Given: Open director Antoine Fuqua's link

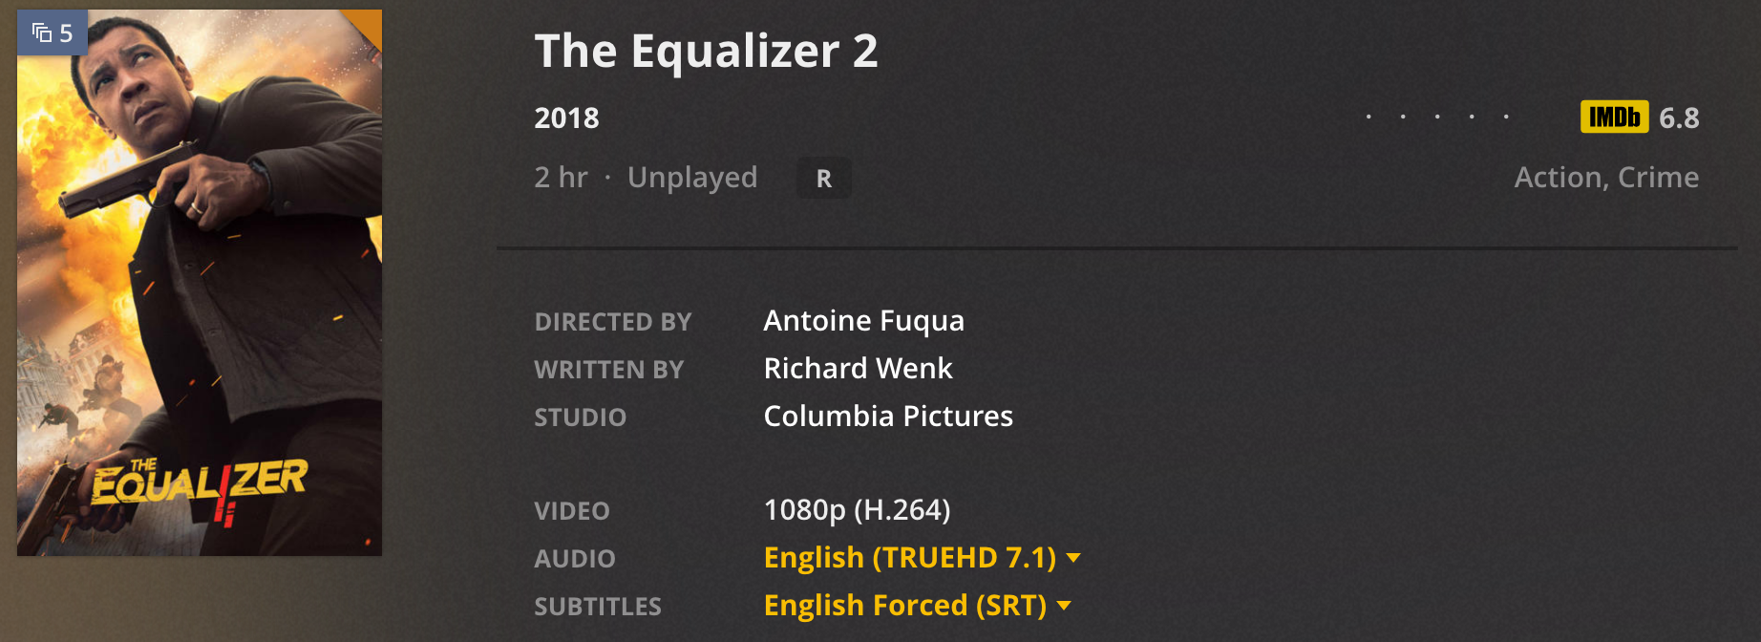Looking at the screenshot, I should [x=863, y=321].
